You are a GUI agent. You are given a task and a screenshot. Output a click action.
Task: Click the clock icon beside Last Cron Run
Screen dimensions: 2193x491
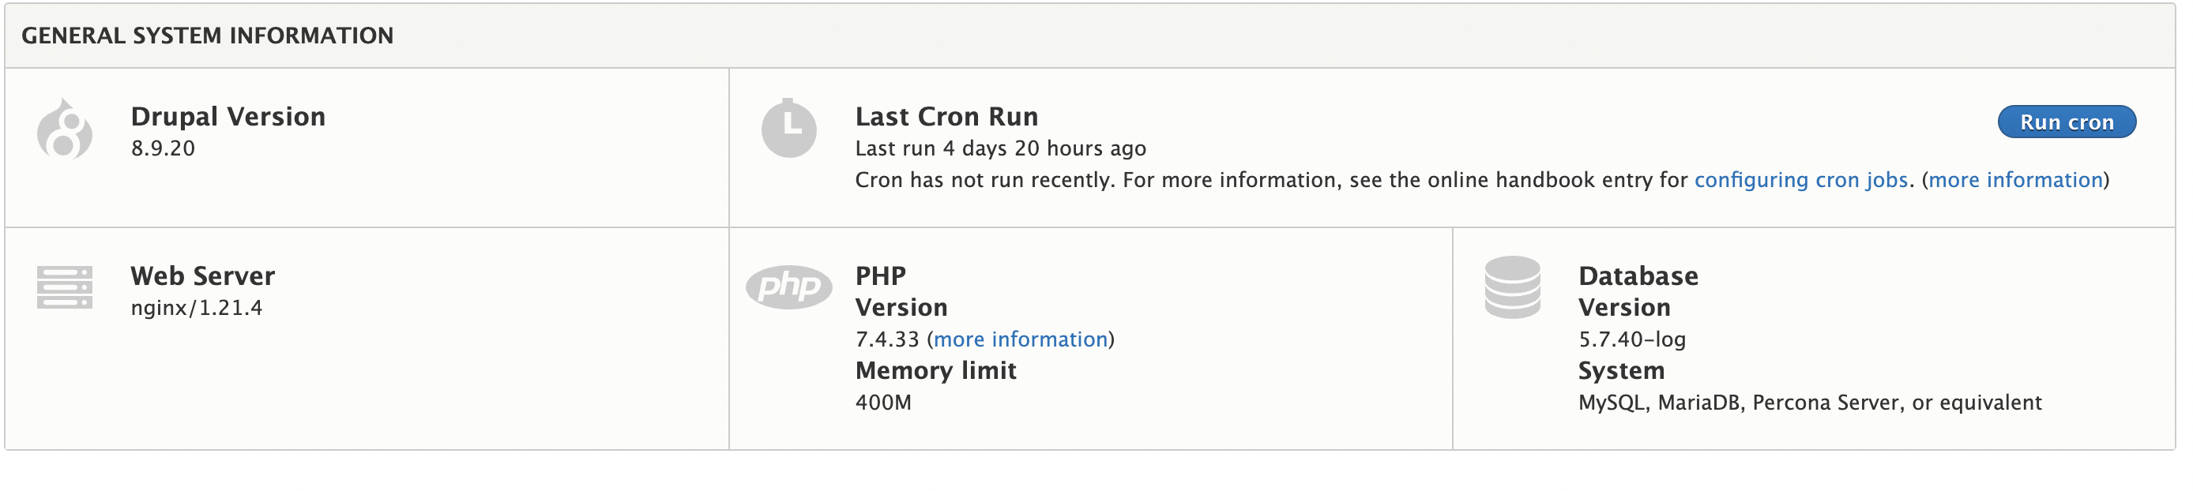click(788, 129)
